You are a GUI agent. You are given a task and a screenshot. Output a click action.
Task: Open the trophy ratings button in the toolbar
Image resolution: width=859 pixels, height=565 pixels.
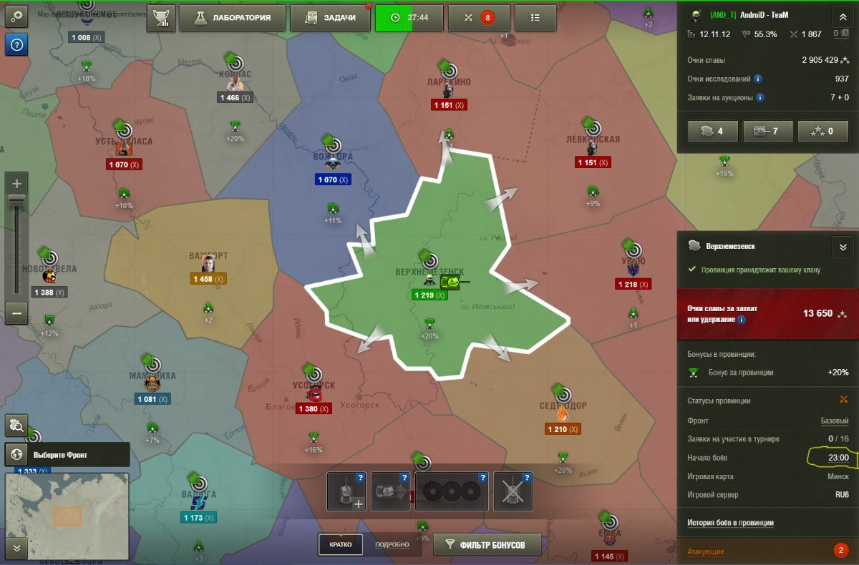(x=160, y=18)
